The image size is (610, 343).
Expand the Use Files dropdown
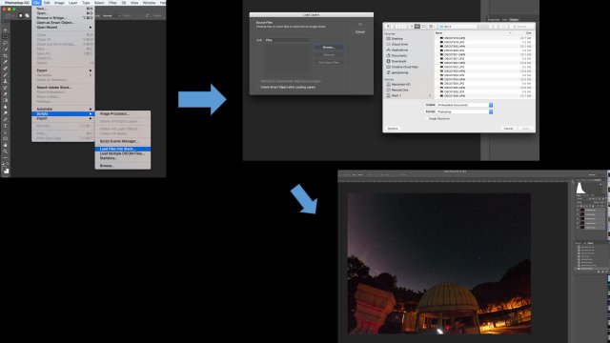tap(288, 40)
